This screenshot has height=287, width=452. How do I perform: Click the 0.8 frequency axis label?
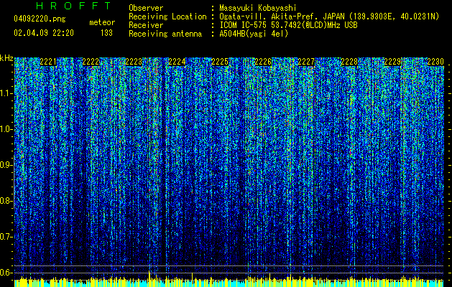pos(6,201)
